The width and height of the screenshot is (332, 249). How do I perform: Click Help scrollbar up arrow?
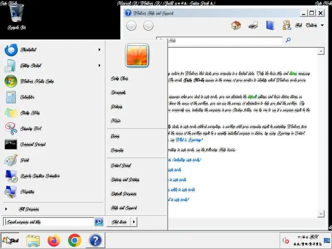click(x=321, y=51)
